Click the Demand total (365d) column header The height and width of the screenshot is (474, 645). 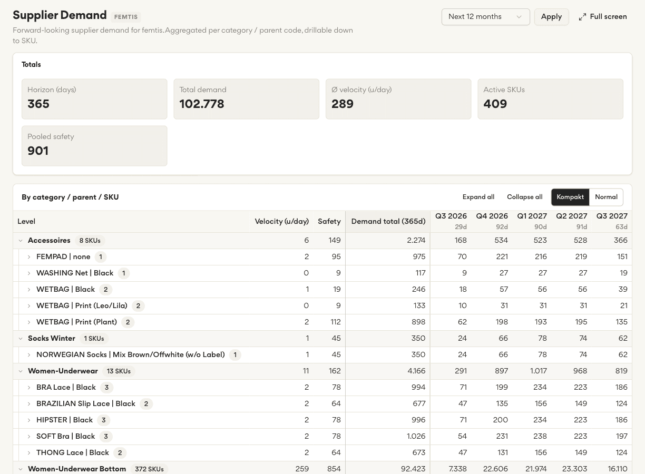[388, 222]
